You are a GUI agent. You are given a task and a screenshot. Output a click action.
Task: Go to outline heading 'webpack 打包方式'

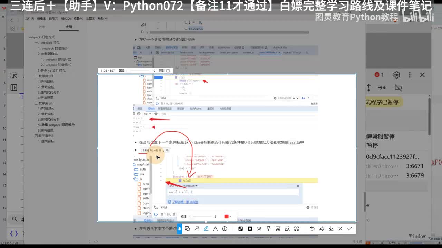tap(42, 37)
